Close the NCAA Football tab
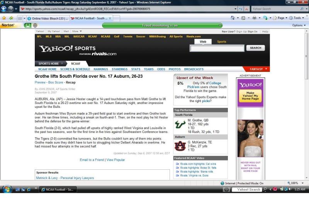Viewport: 309px width, 215px height. [110, 18]
